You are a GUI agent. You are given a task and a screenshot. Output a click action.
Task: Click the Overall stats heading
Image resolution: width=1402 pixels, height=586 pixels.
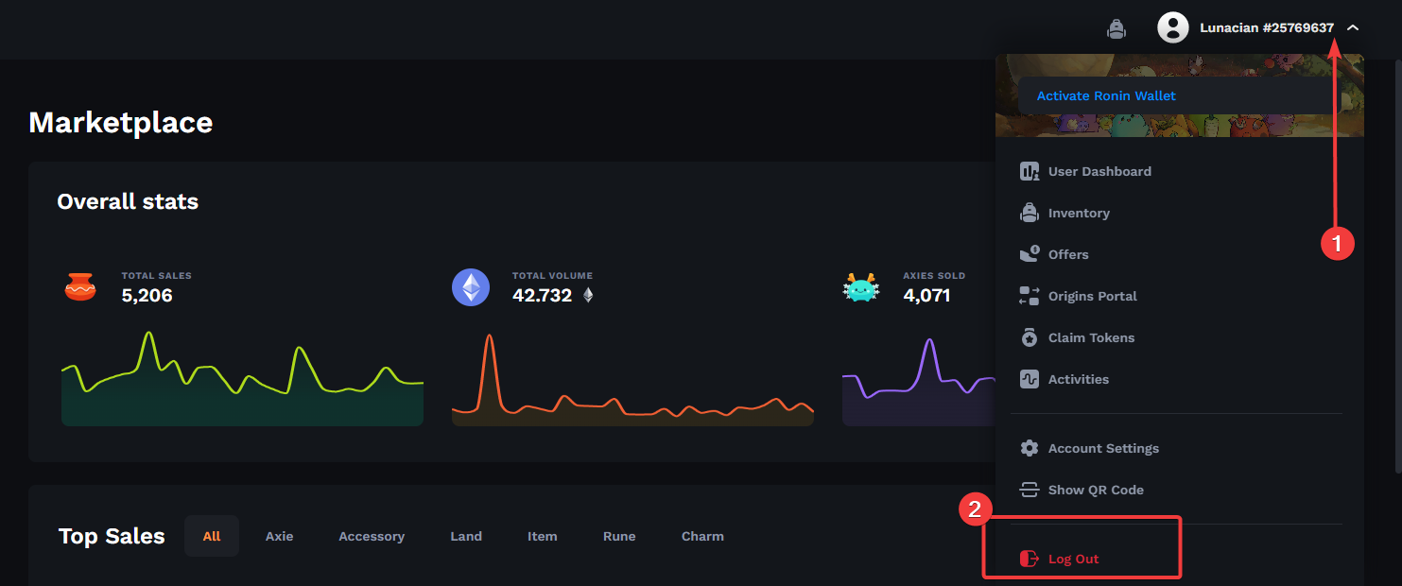tap(128, 201)
